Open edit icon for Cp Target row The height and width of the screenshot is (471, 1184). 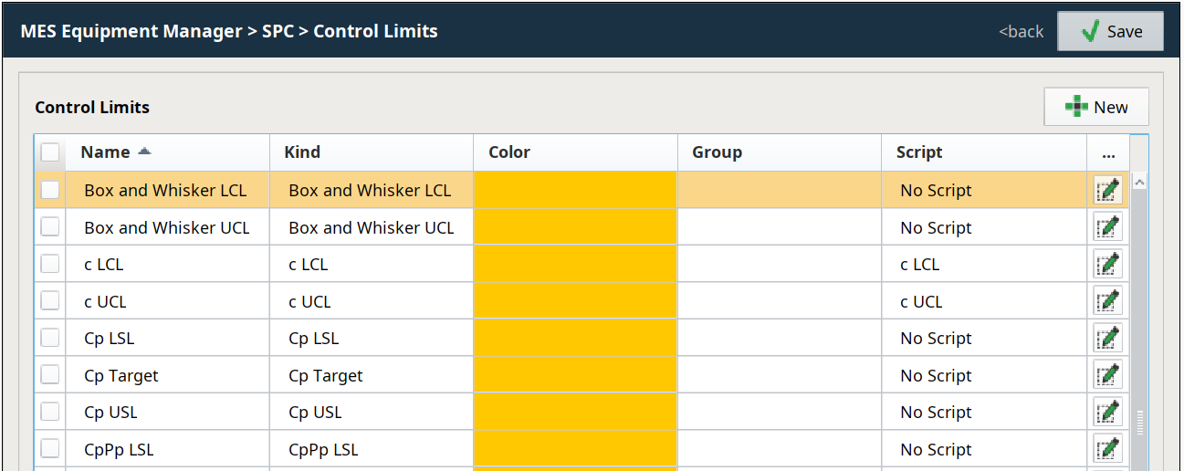1107,375
